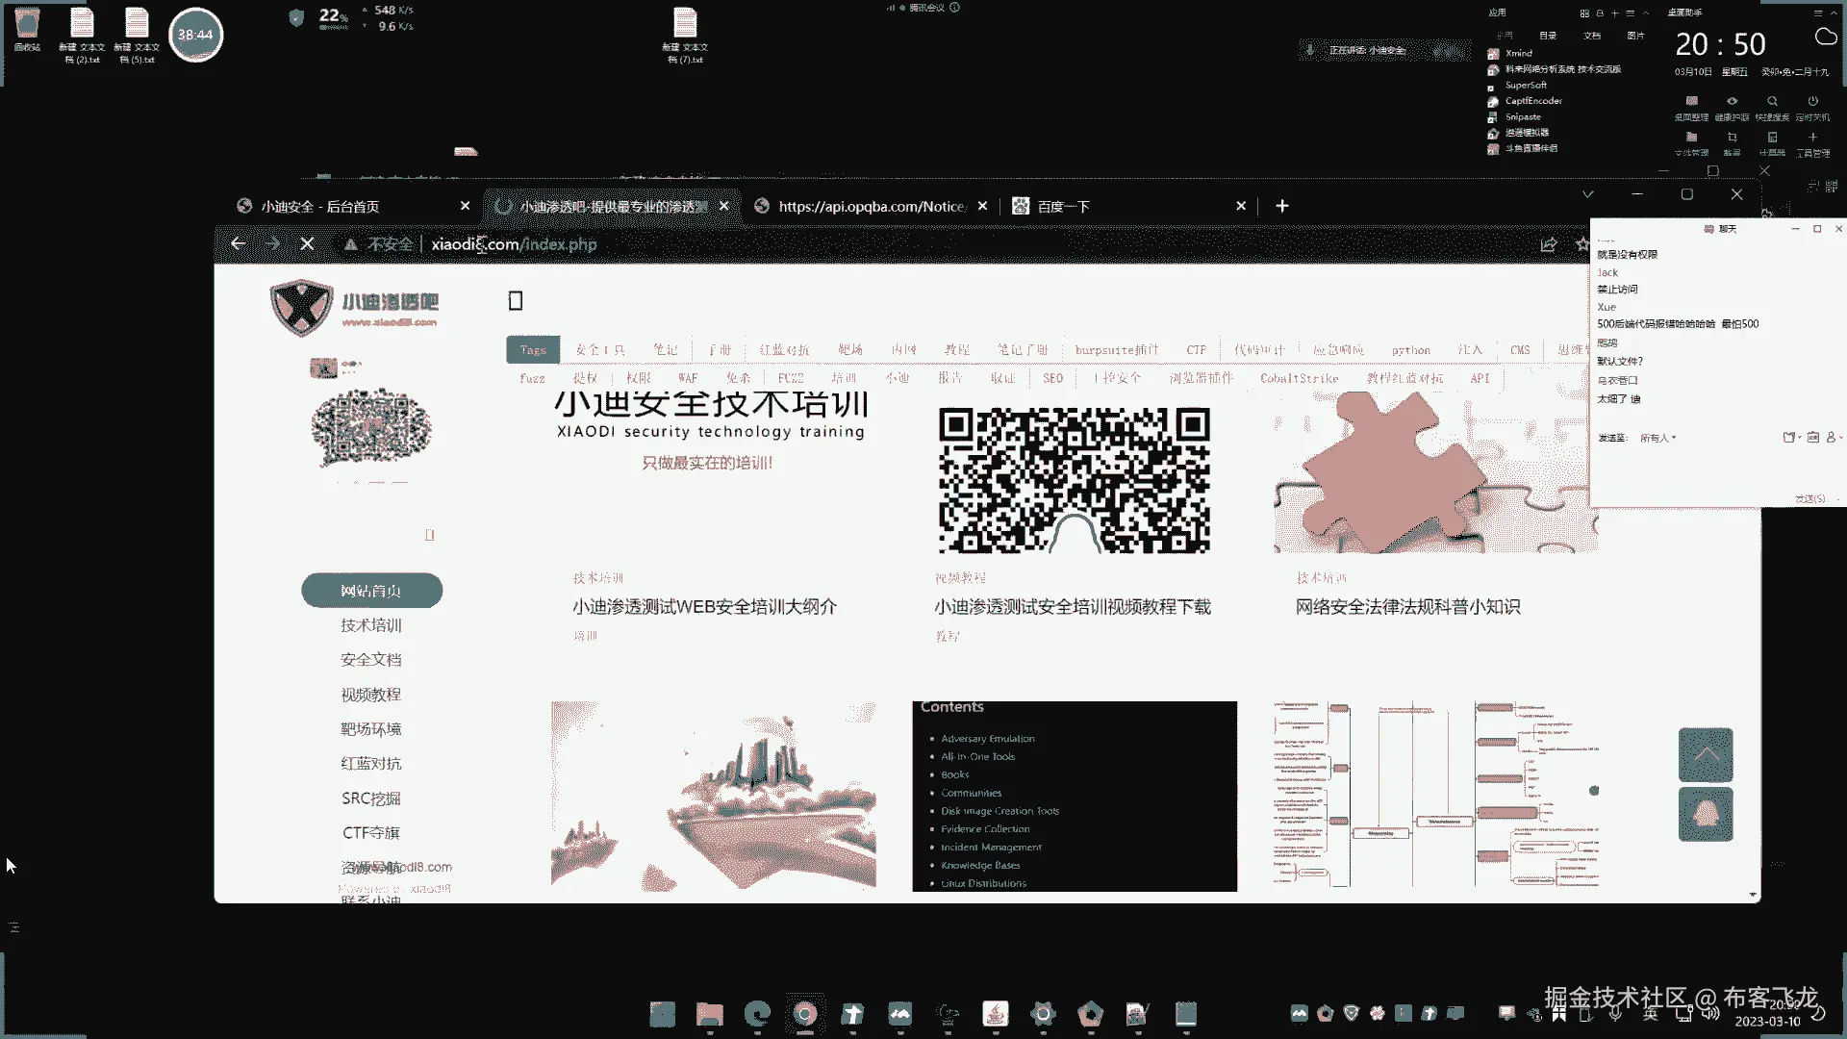Viewport: 1847px width, 1039px height.
Task: Click the QQ penguin contact floating button
Action: 1705,814
